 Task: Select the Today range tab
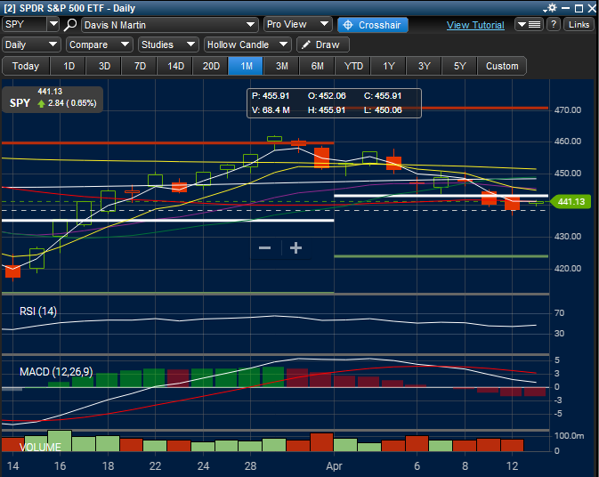coord(26,66)
